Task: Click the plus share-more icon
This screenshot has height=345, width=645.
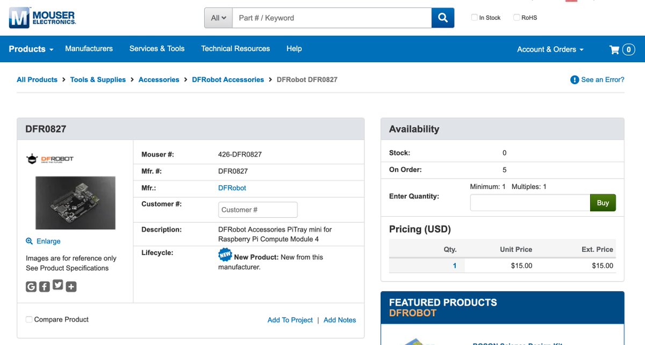Action: [71, 287]
